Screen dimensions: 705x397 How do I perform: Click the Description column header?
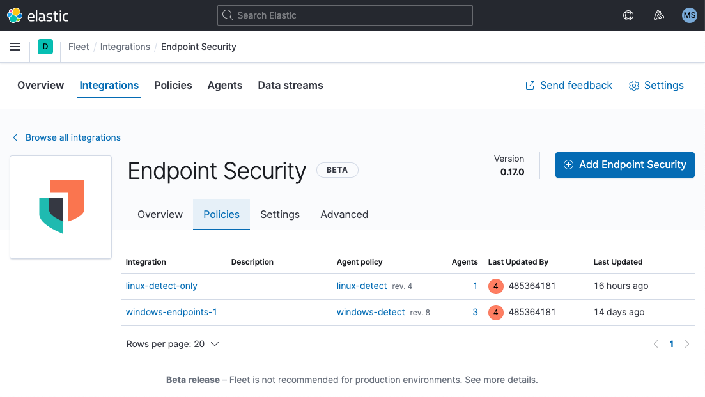[252, 262]
